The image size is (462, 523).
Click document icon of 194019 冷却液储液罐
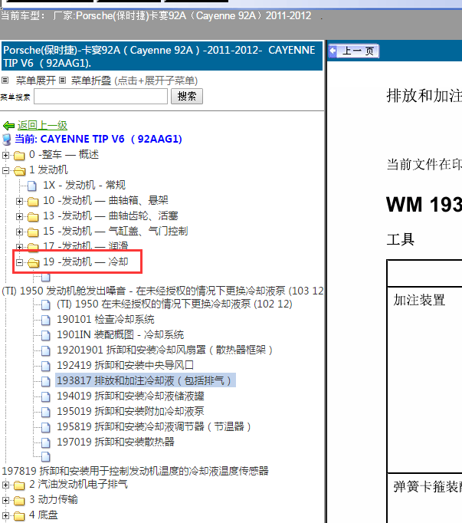pos(46,396)
